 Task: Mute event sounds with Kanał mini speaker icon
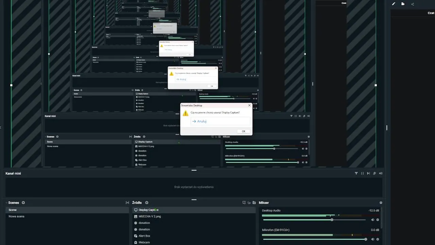point(381,173)
